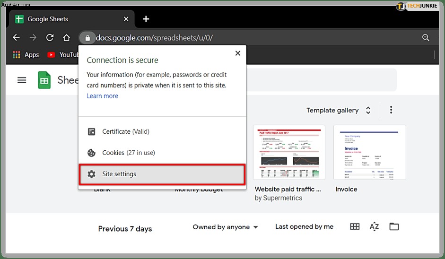Image resolution: width=445 pixels, height=259 pixels.
Task: Open the Apps bookmark
Action: coord(26,55)
